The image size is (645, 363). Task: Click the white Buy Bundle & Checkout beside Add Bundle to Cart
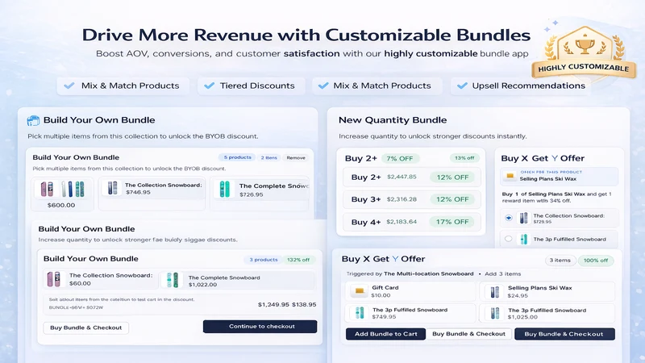coord(468,334)
